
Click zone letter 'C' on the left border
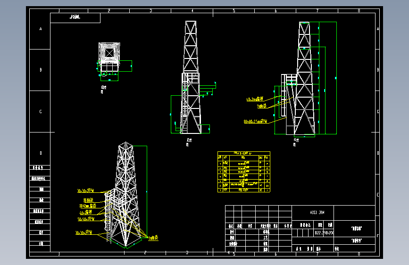point(41,112)
